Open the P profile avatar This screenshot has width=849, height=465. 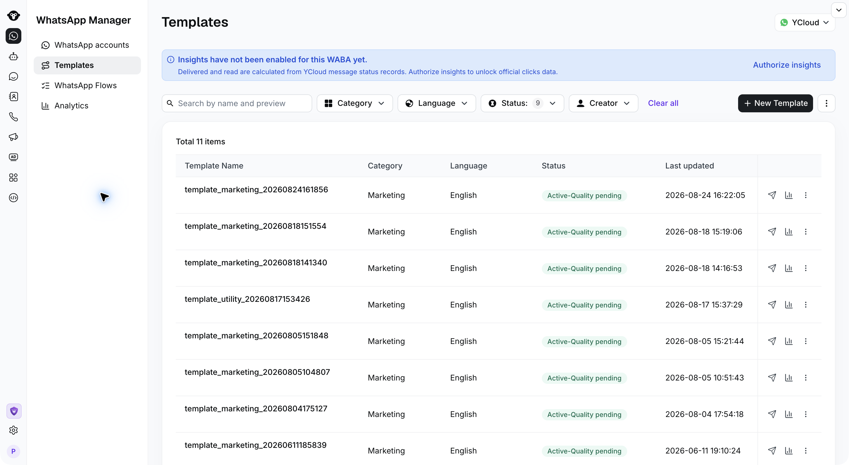pyautogui.click(x=13, y=451)
